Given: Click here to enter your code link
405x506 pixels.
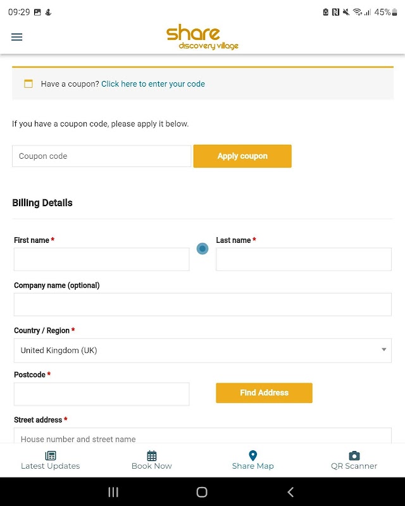Looking at the screenshot, I should [153, 83].
